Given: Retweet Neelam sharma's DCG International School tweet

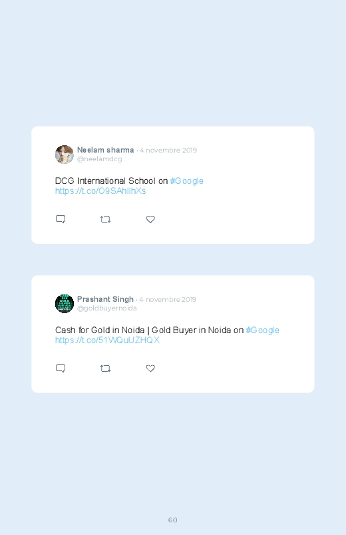Looking at the screenshot, I should [105, 219].
